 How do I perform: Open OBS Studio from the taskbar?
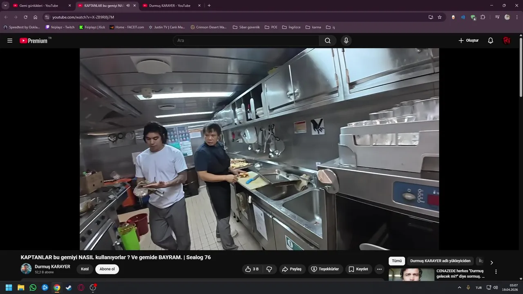tap(93, 287)
